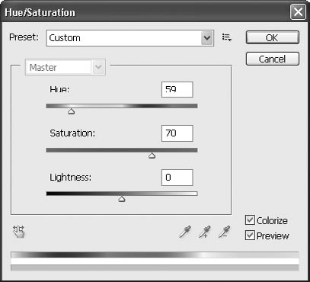This screenshot has width=310, height=282.
Task: Click the Lightness label
Action: 70,178
